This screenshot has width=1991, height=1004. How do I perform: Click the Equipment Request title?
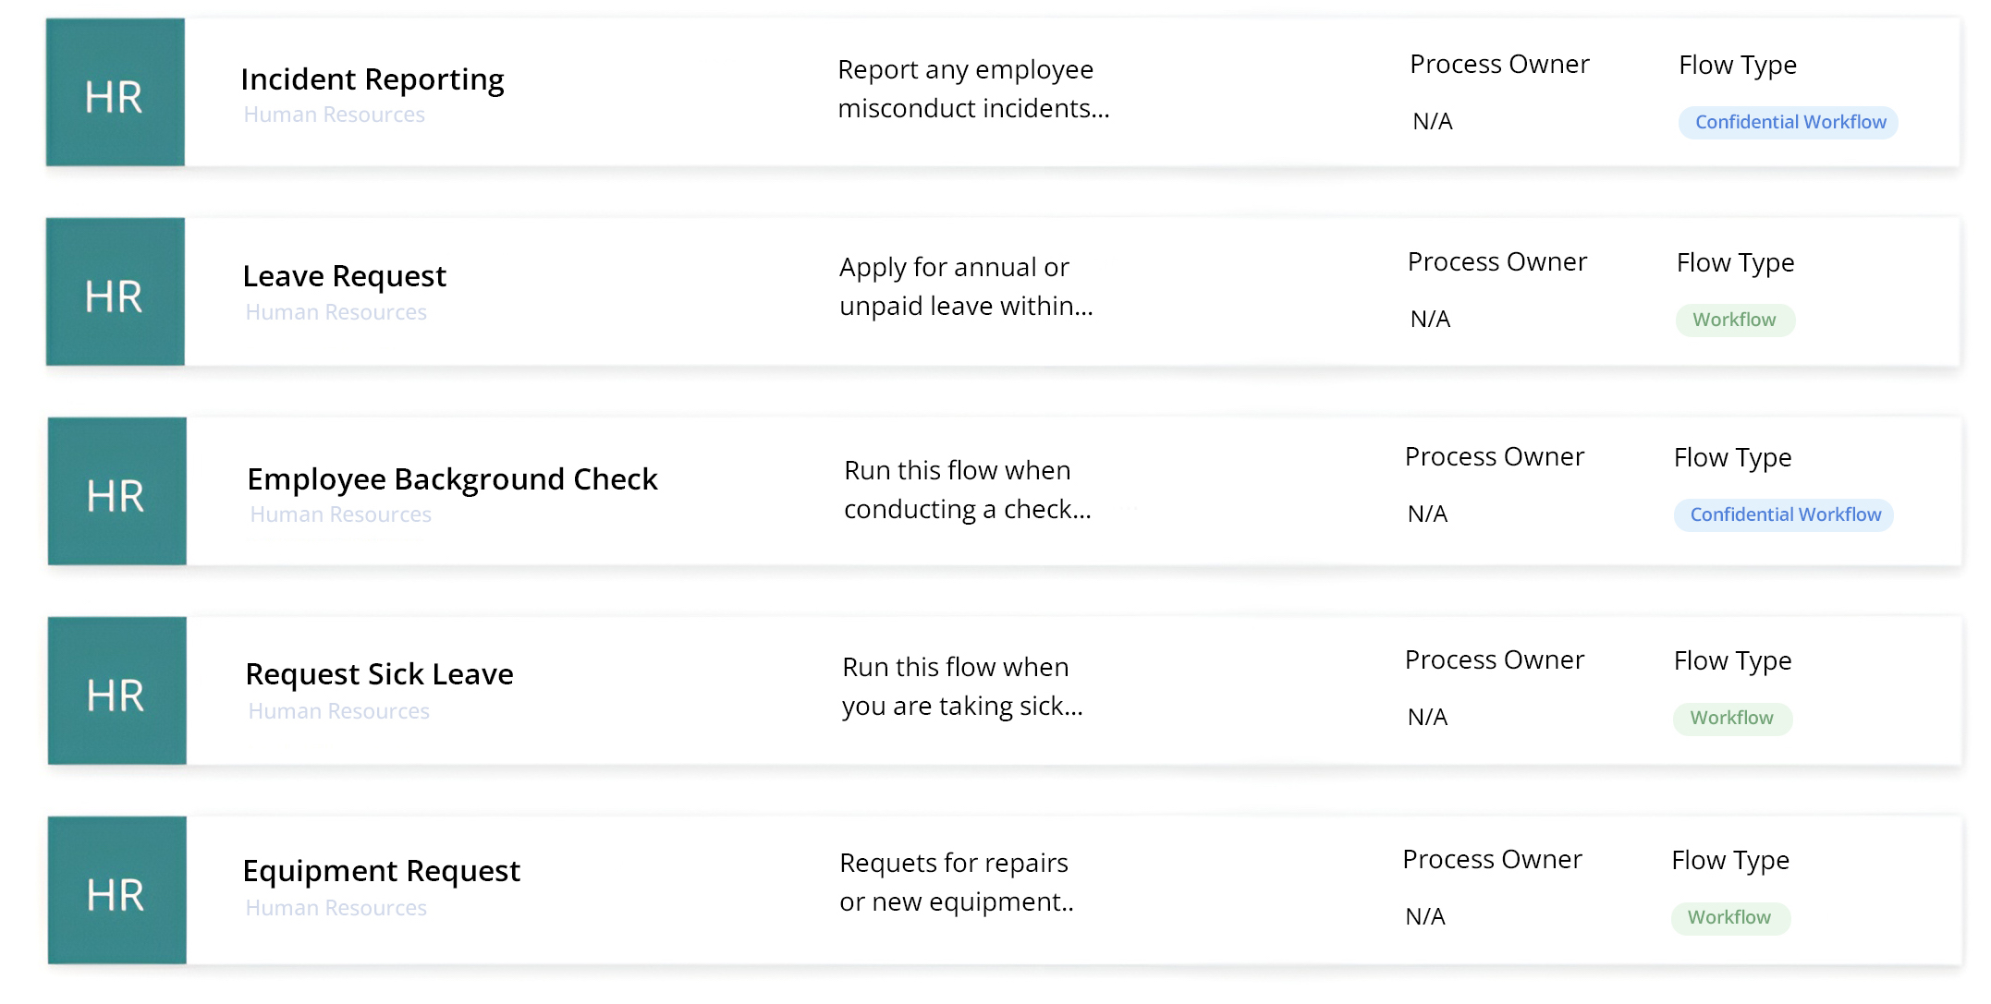pyautogui.click(x=381, y=870)
